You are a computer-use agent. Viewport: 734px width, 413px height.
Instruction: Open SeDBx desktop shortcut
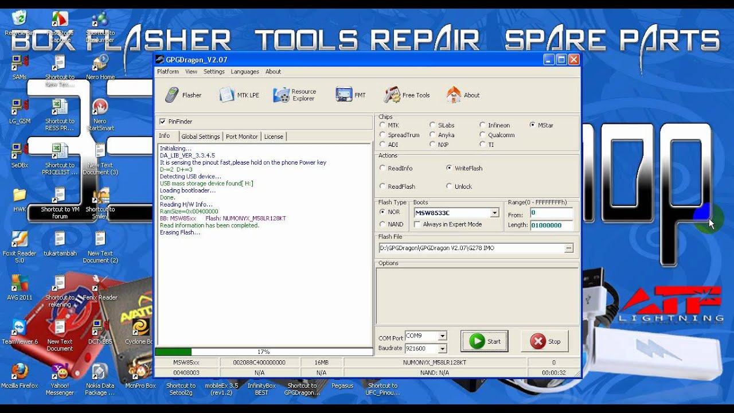point(19,155)
